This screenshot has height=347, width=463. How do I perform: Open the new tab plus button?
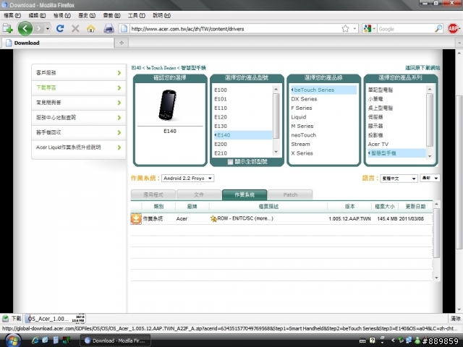click(x=122, y=43)
